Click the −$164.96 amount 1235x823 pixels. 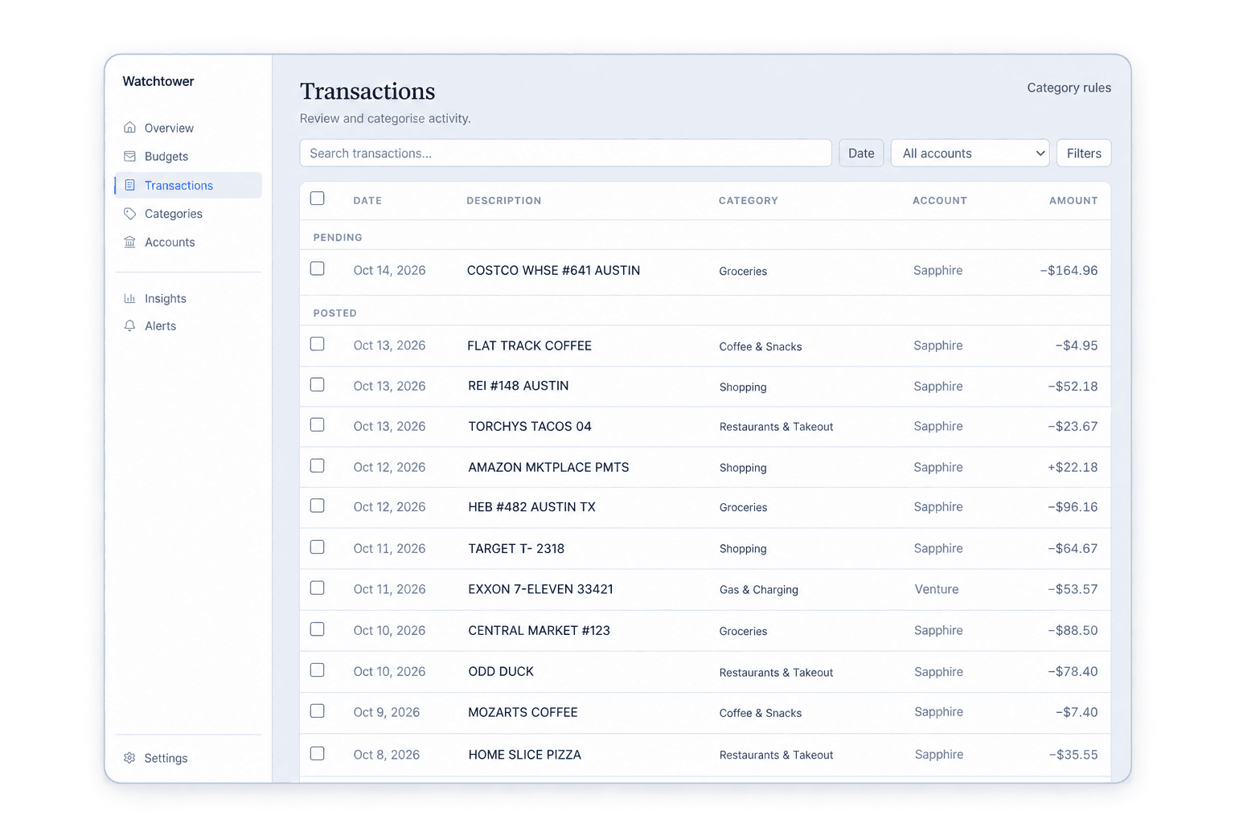click(x=1069, y=270)
